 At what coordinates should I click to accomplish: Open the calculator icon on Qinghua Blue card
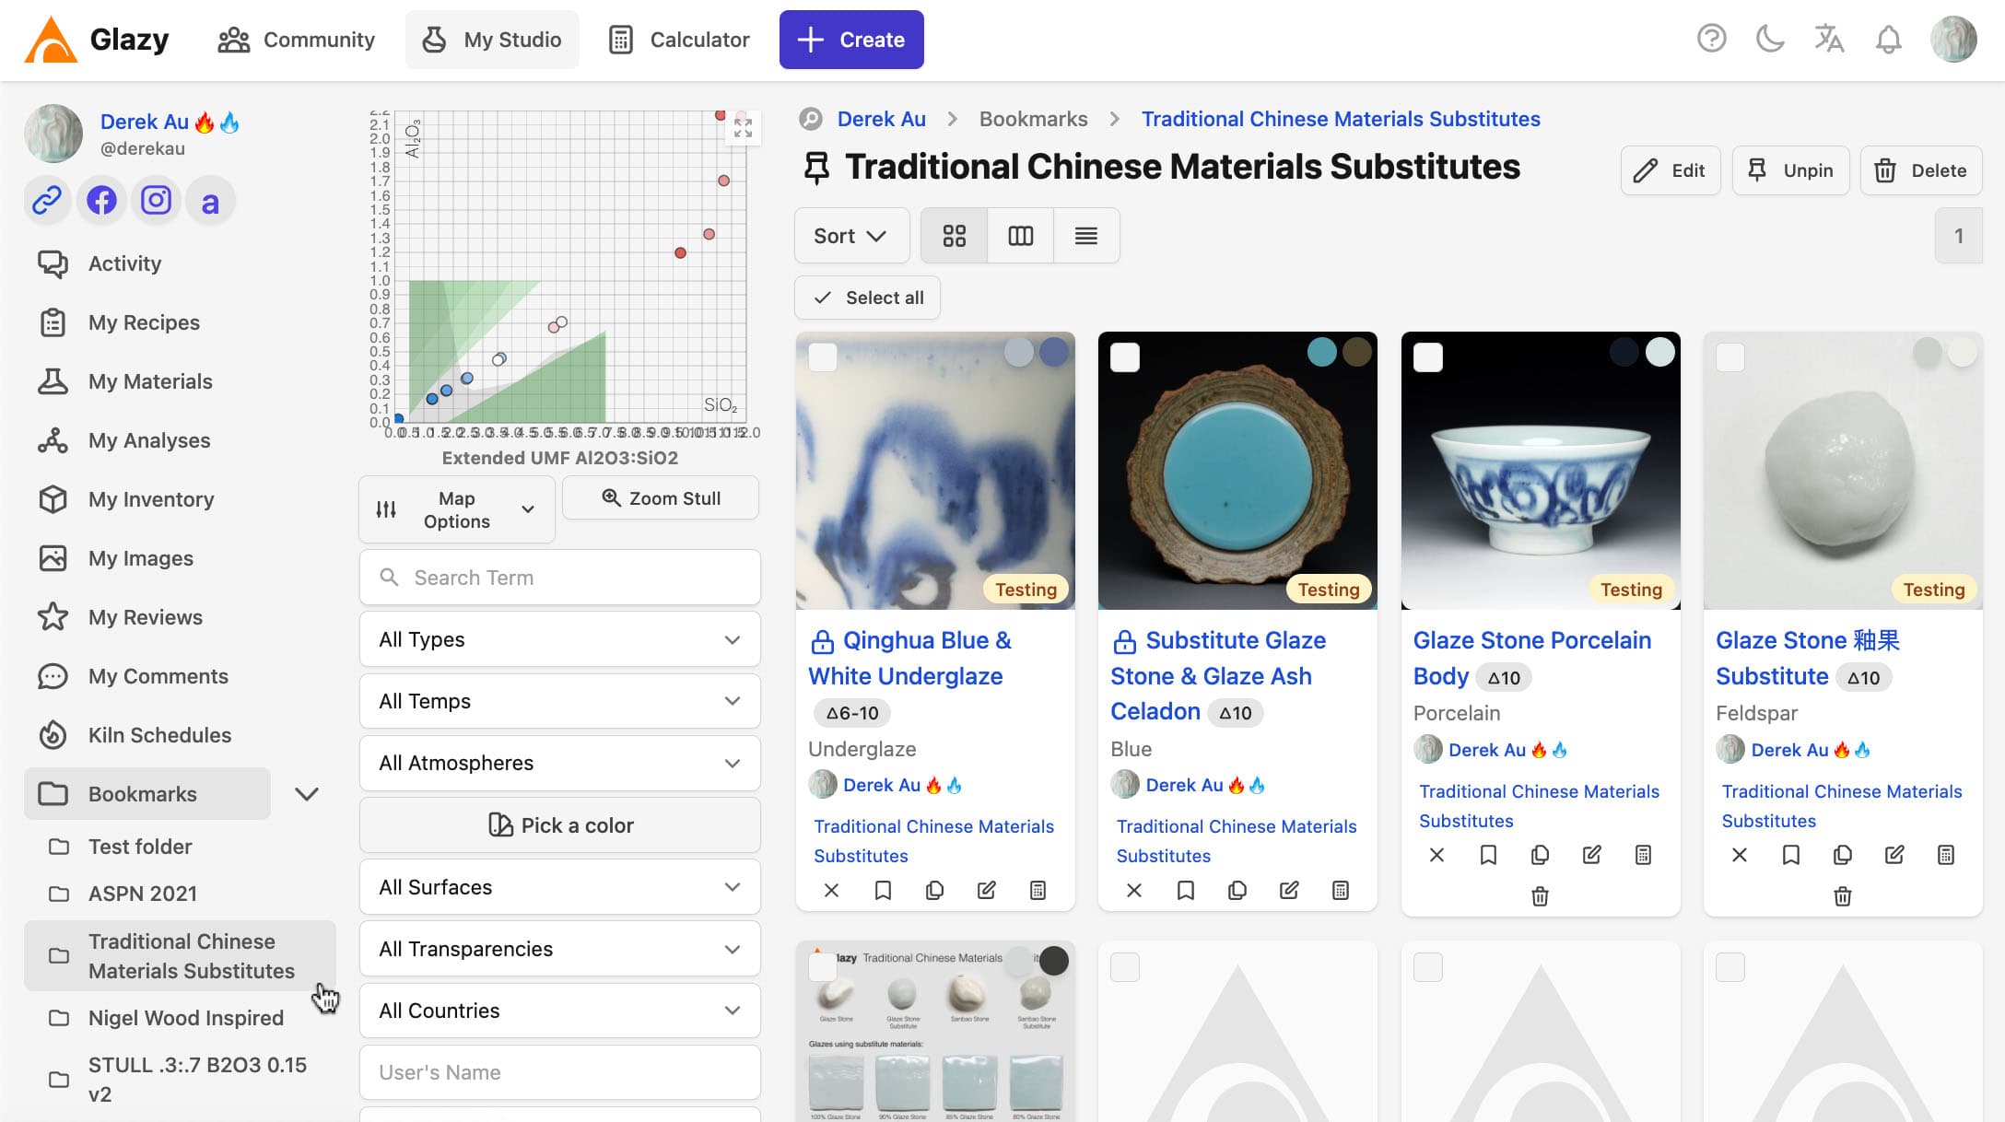1039,891
